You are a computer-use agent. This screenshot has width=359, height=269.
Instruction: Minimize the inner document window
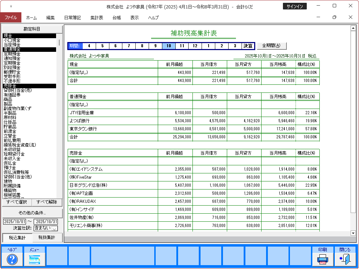coord(318,18)
